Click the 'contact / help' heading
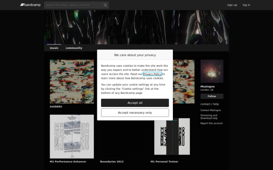This screenshot has width=273, height=170. point(210,104)
